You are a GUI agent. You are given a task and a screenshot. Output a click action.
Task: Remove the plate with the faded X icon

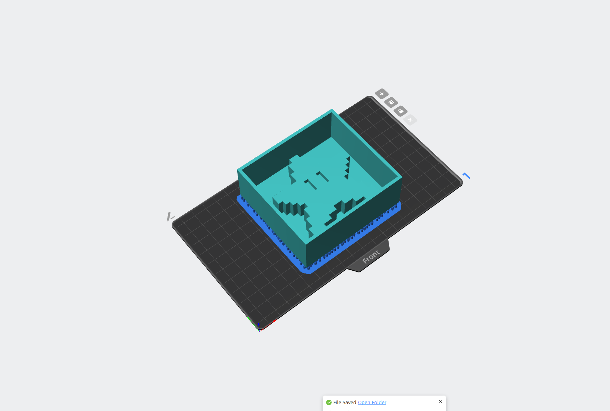[x=410, y=120]
